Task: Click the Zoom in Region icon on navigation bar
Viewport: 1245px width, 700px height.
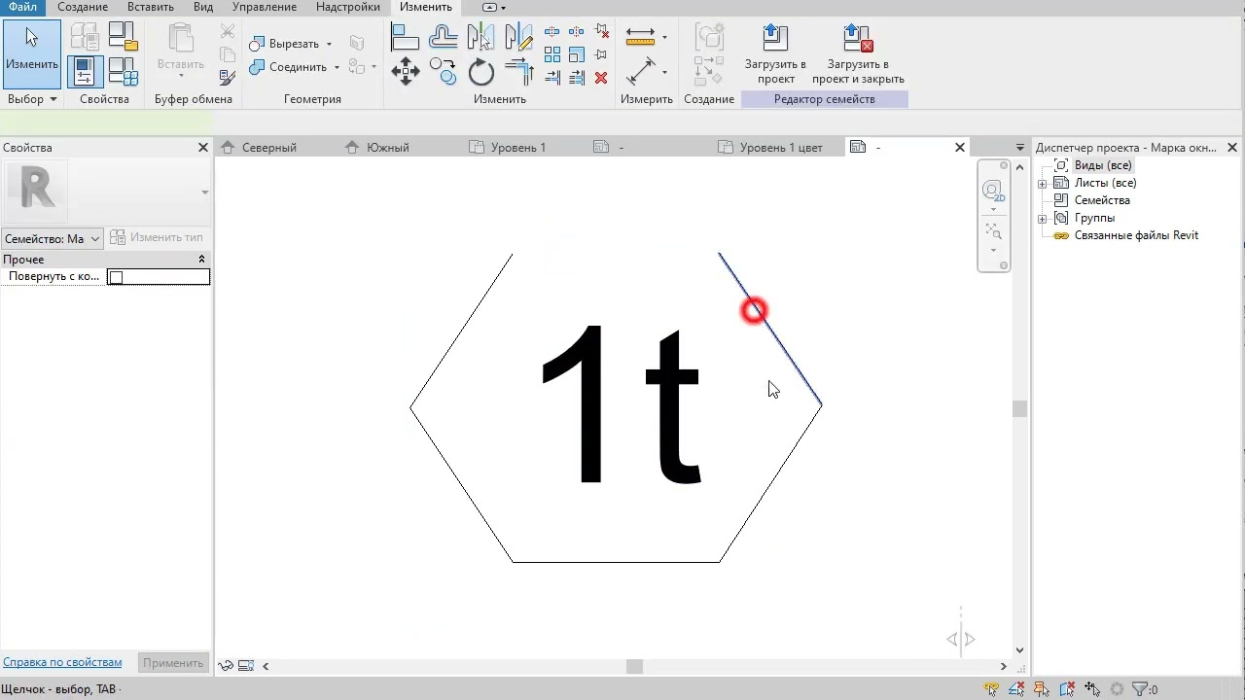Action: (993, 231)
